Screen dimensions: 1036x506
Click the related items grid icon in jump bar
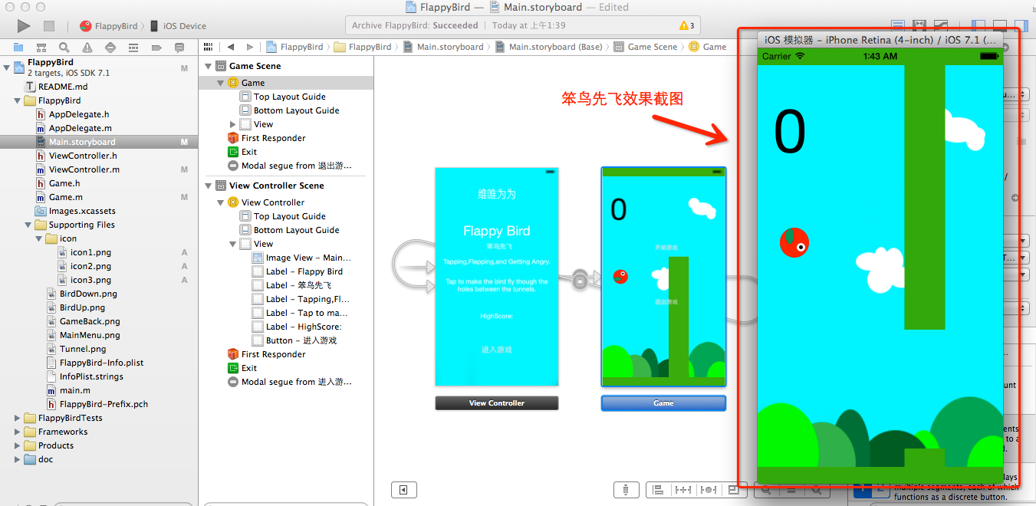pos(207,47)
